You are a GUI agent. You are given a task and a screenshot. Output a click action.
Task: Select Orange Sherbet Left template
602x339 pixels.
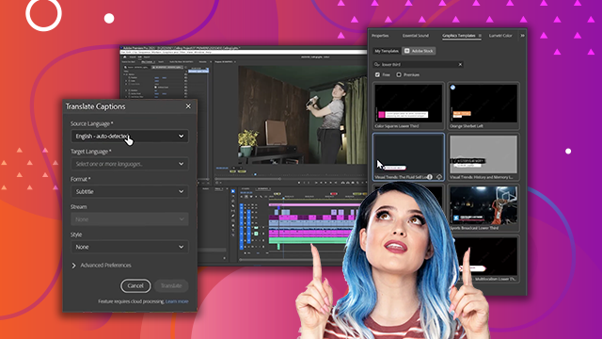point(483,105)
